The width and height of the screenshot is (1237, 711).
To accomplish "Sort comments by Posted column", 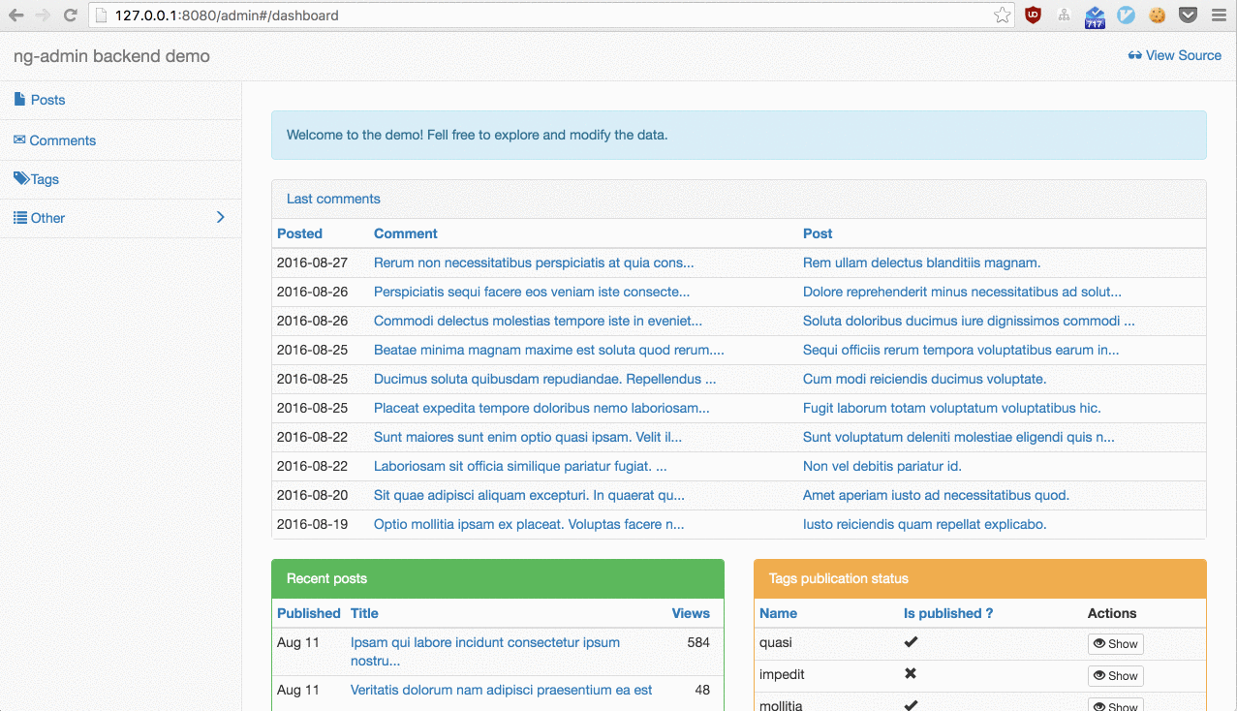I will (299, 233).
